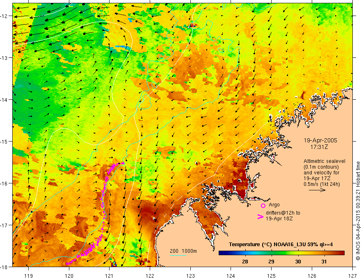Image resolution: width=361 pixels, height=279 pixels.
Task: Click the 'and velocity for' text line
Action: tap(321, 172)
